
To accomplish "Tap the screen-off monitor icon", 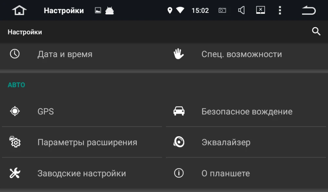I will click(x=260, y=10).
